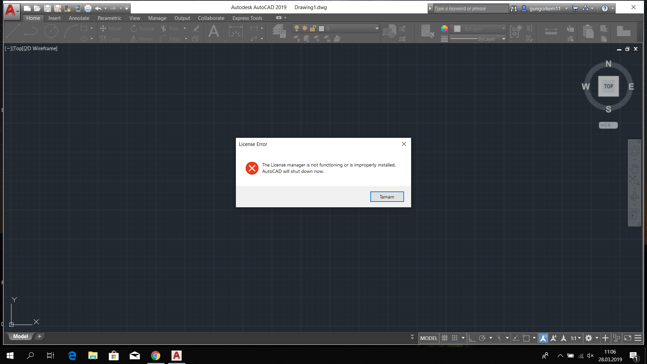Open the ByLayer linetype dropdown
This screenshot has height=364, width=647.
tap(479, 39)
